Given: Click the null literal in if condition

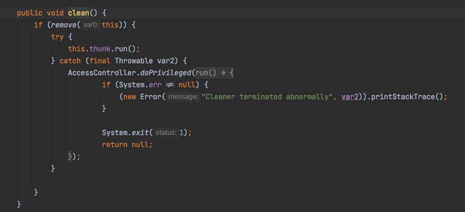Looking at the screenshot, I should pyautogui.click(x=187, y=85).
